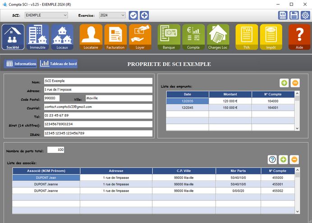The image size is (312, 223).
Task: Click the Aide help icon
Action: [x=299, y=37]
